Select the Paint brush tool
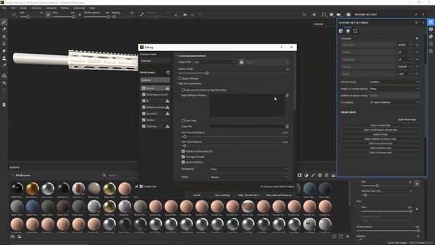Viewport: 435px width, 245px height. pyautogui.click(x=4, y=22)
